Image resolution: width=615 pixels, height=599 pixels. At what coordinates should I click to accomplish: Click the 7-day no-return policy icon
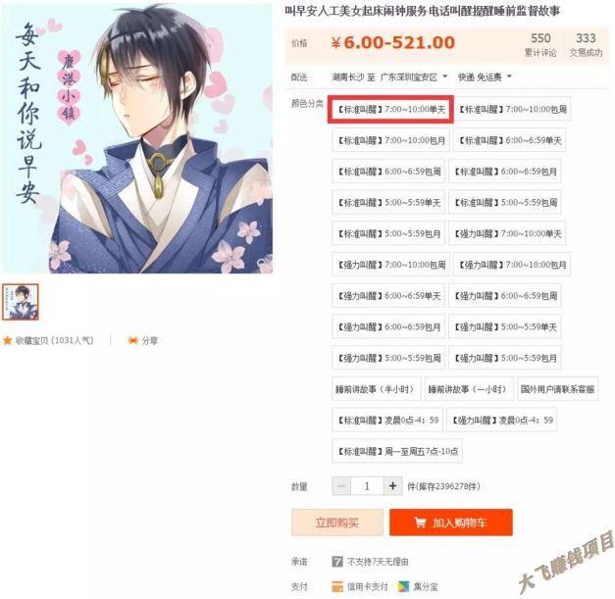click(337, 562)
